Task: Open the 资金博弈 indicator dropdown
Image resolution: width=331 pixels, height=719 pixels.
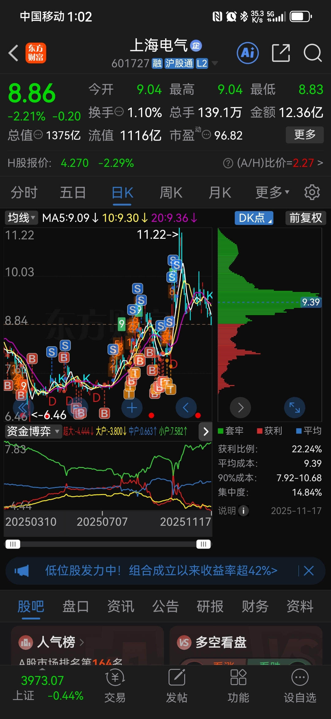Action: [x=33, y=431]
